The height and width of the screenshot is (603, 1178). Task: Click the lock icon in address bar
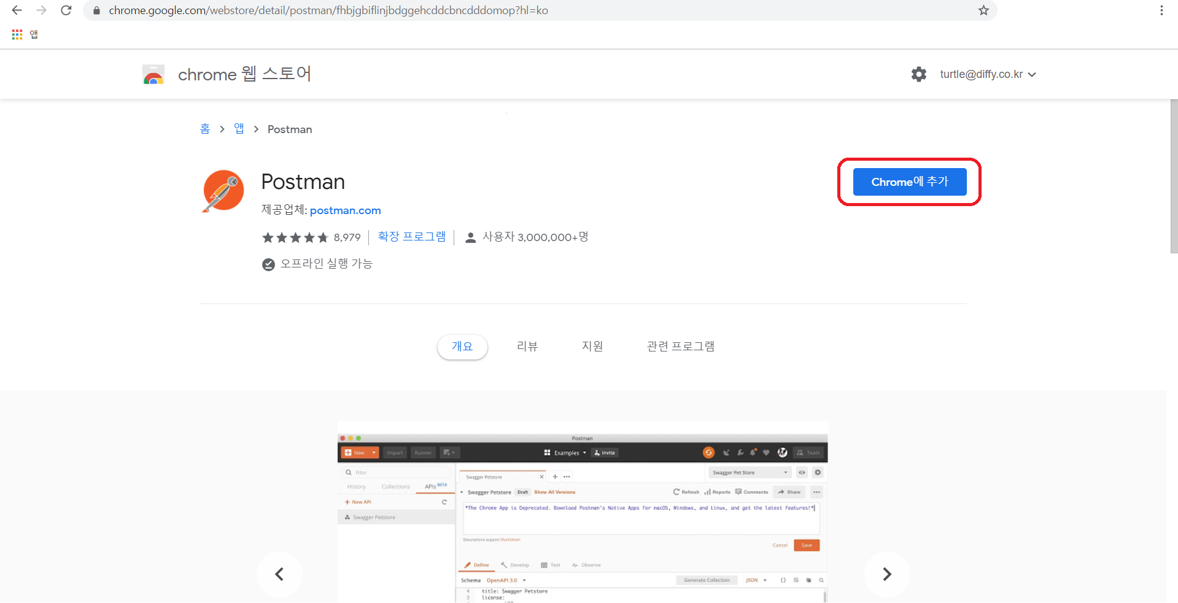coord(96,10)
